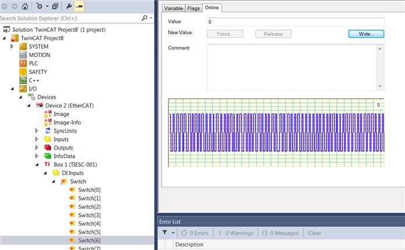This screenshot has height=250, width=405.
Task: Click the Comment box scroll down arrow
Action: point(379,87)
